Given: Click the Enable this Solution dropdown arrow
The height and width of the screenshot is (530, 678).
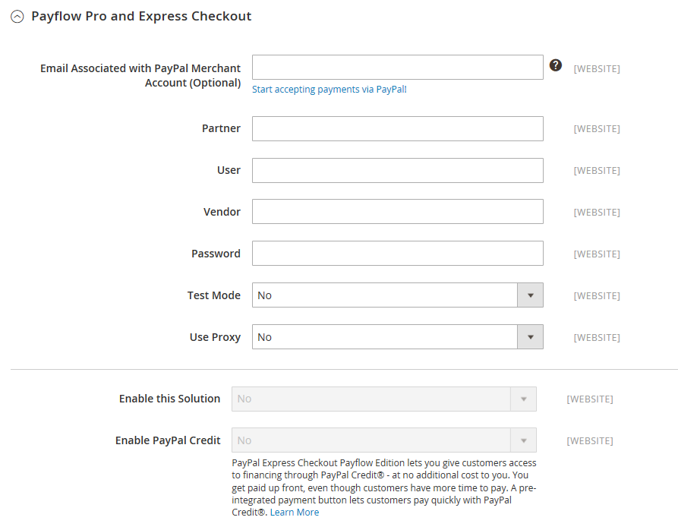Looking at the screenshot, I should [524, 399].
